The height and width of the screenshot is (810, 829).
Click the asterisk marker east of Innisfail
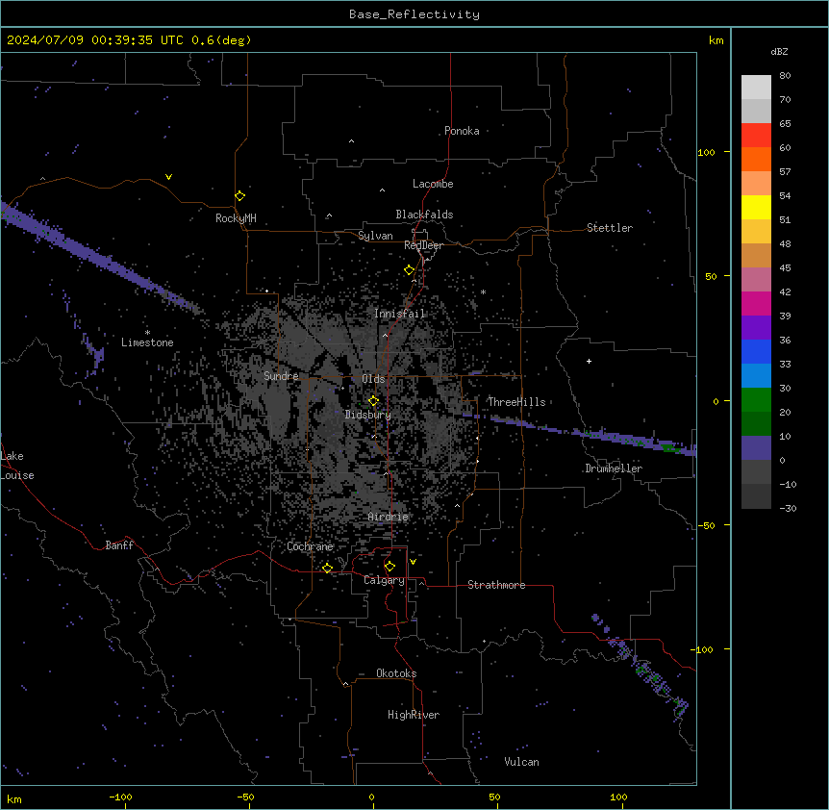pos(483,291)
